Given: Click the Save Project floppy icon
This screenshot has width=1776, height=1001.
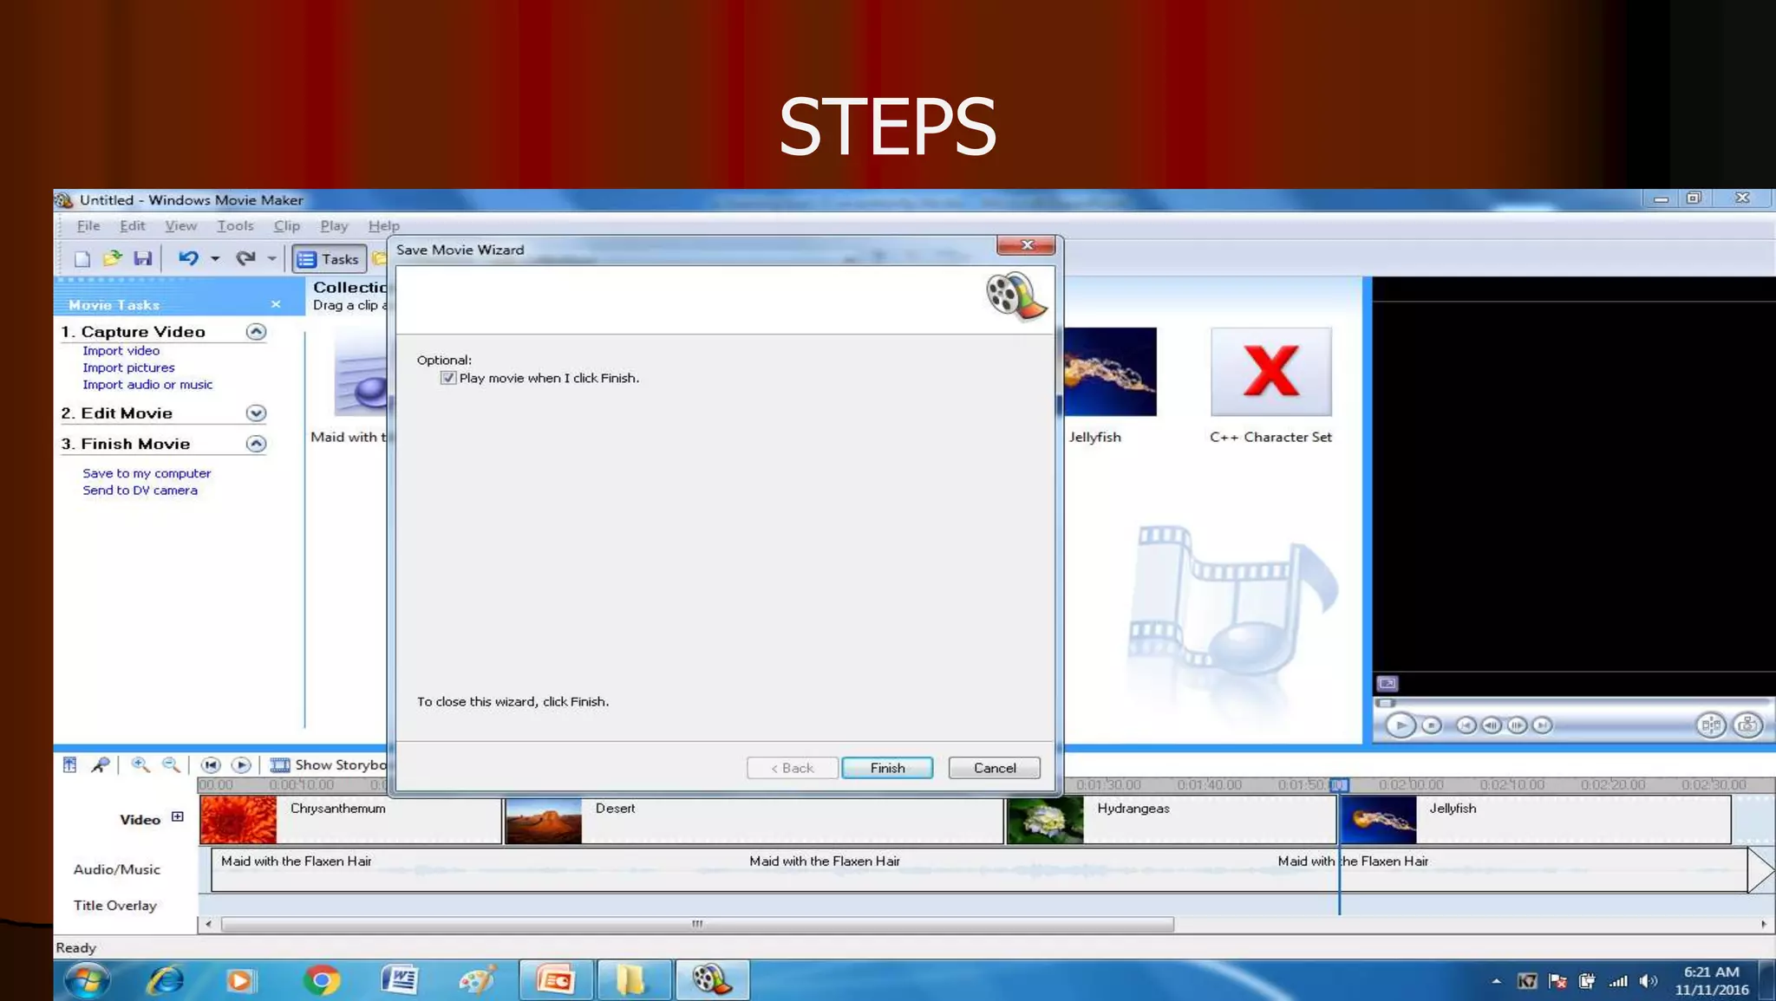Looking at the screenshot, I should (x=143, y=258).
